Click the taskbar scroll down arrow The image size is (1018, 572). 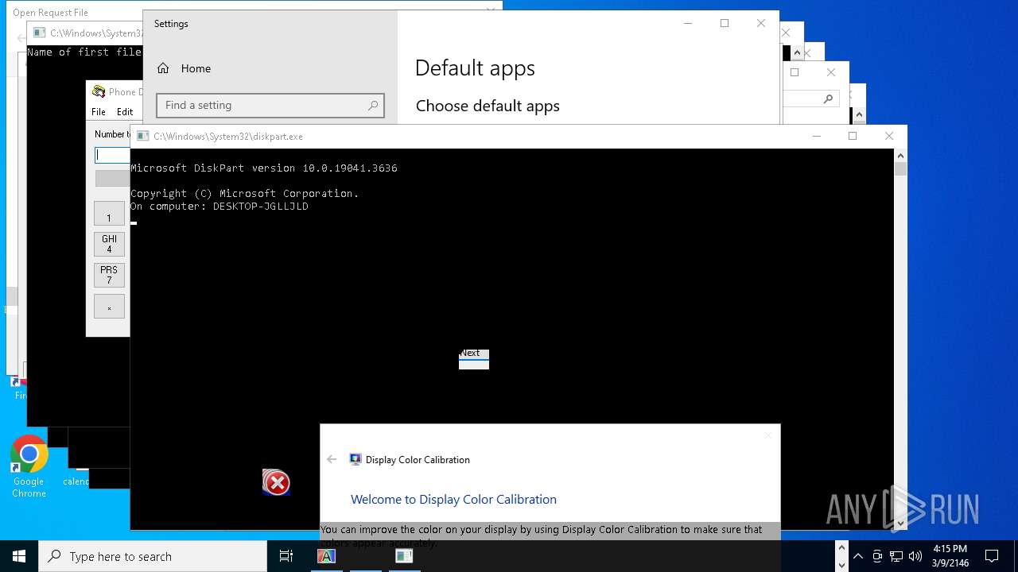(842, 565)
